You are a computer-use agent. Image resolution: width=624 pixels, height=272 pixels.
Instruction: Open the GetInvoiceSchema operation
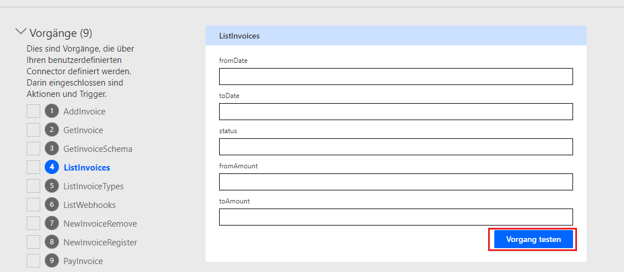pos(98,149)
